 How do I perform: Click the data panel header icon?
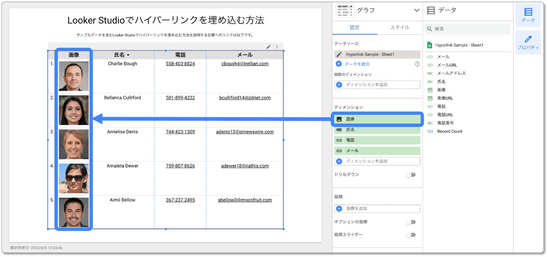[x=431, y=11]
